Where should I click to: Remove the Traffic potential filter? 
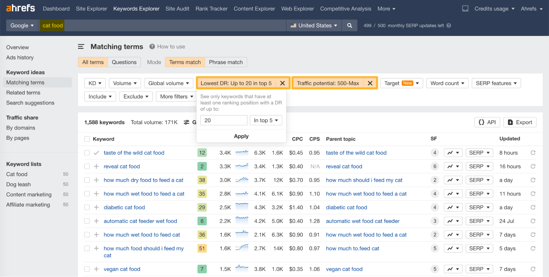click(370, 83)
